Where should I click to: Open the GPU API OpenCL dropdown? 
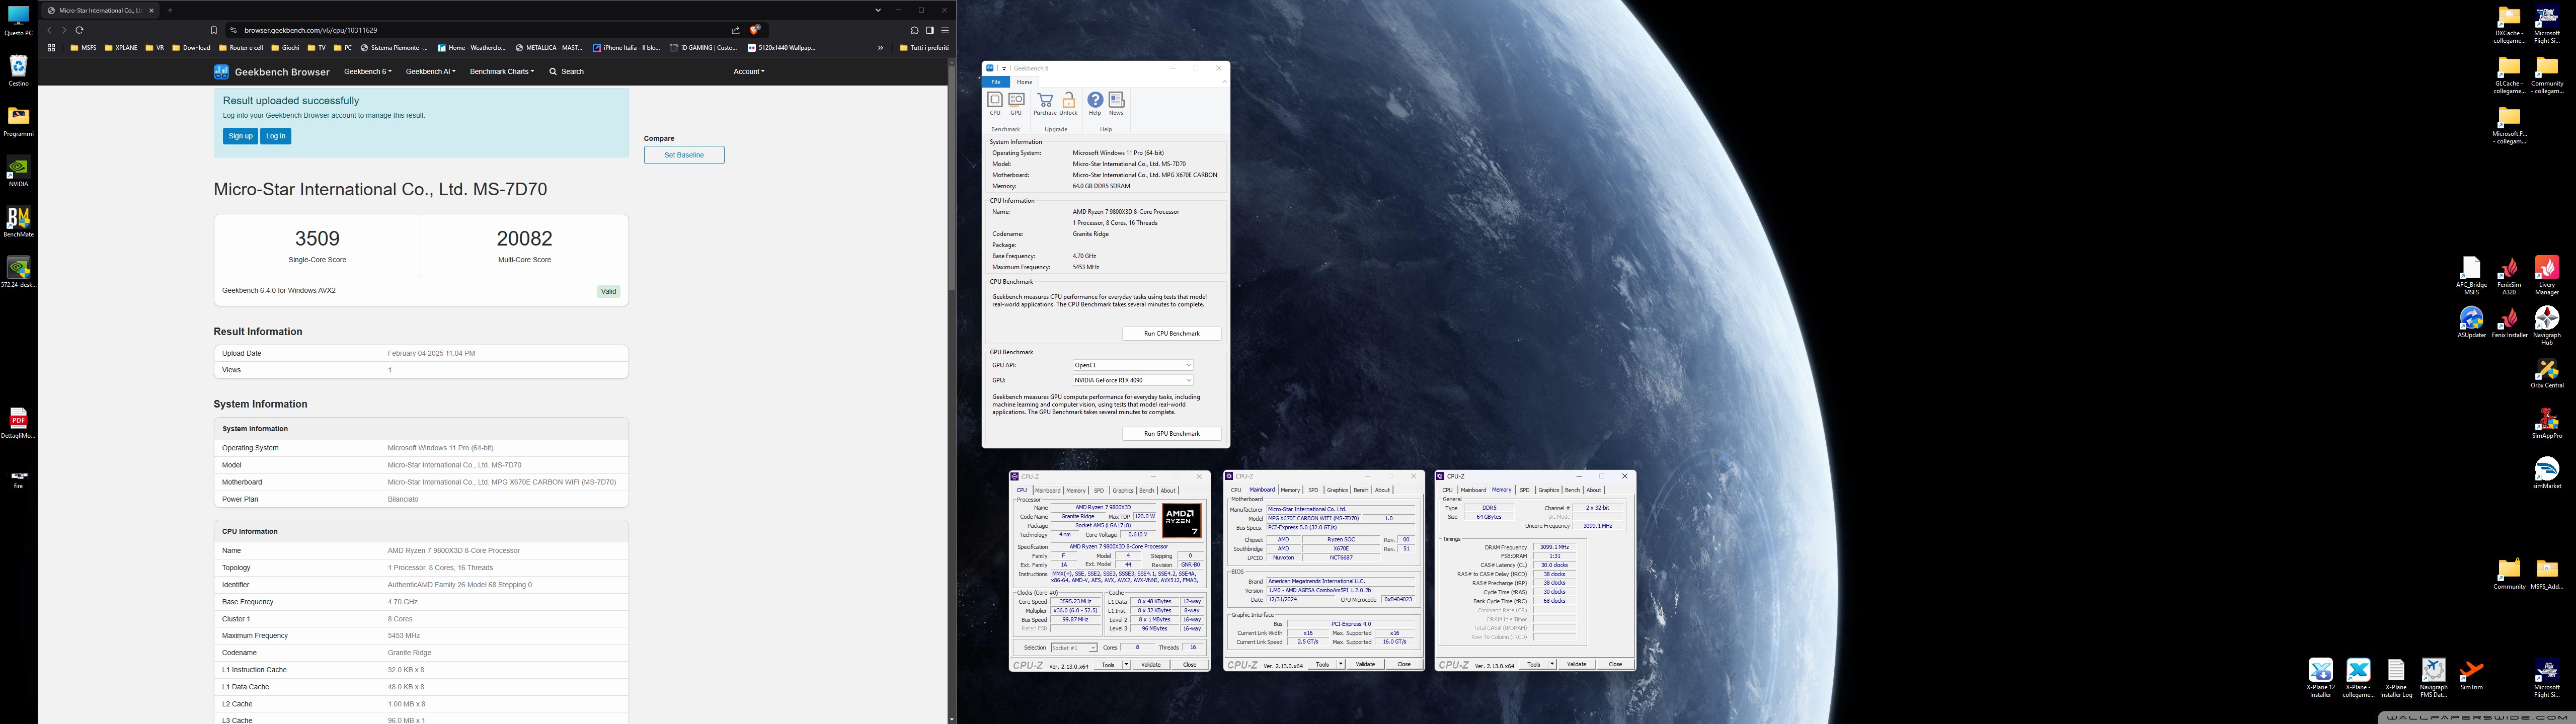click(1132, 365)
